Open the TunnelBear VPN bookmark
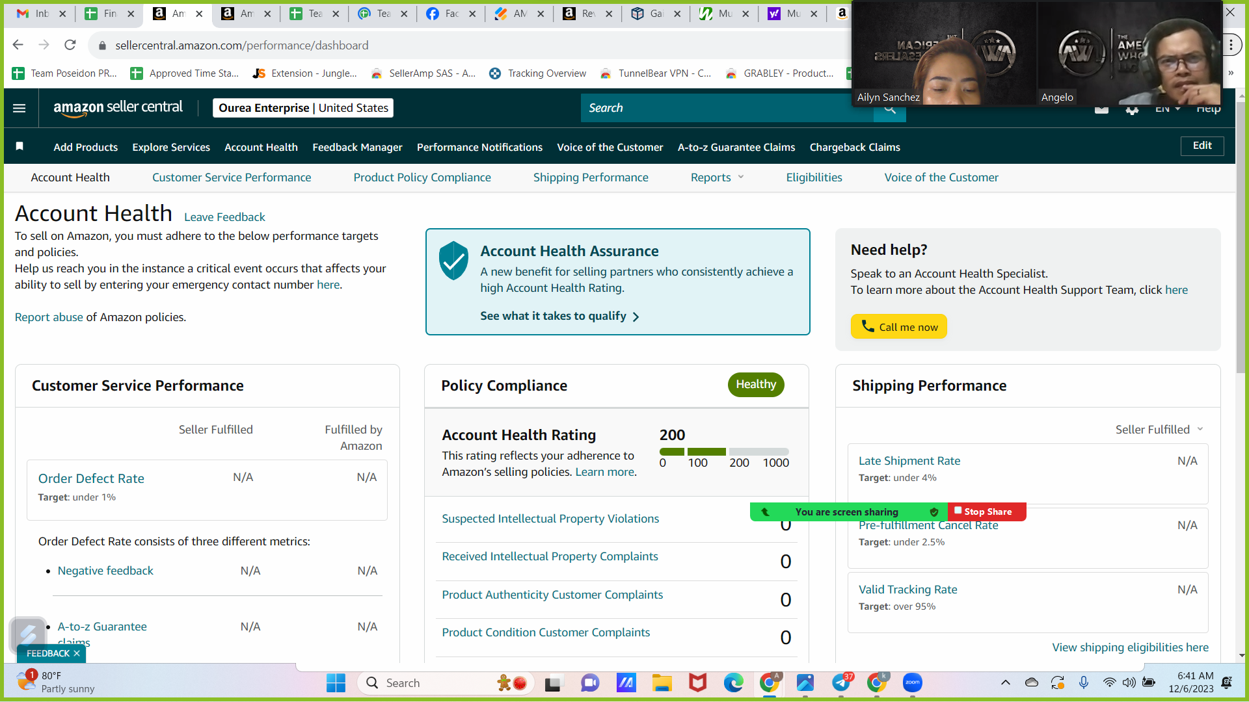The height and width of the screenshot is (702, 1249). click(656, 73)
